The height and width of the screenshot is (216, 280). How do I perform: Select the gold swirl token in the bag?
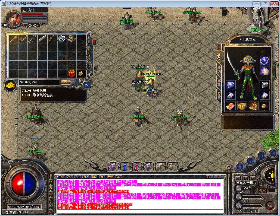click(80, 74)
